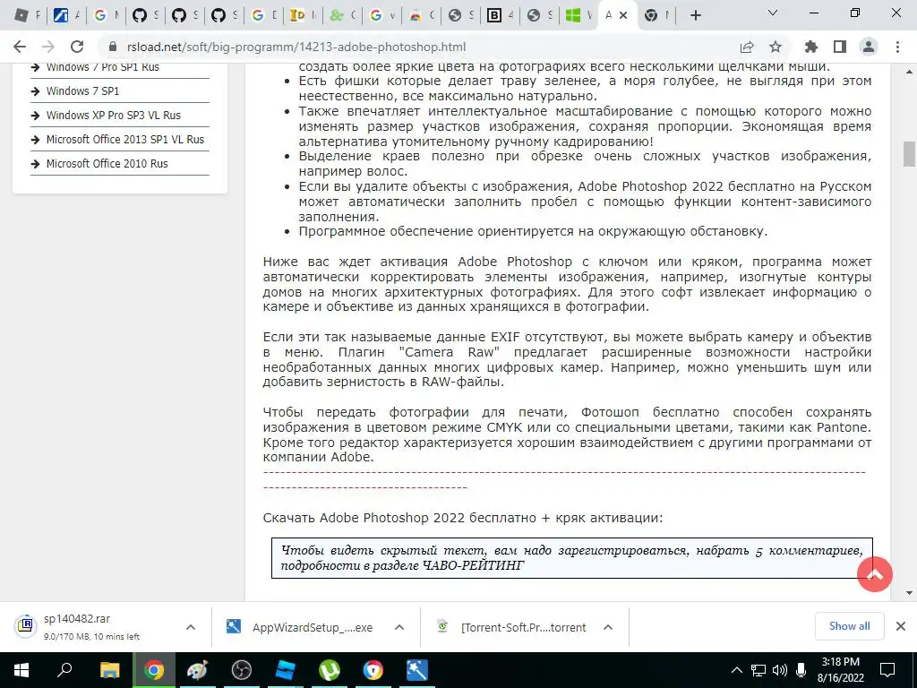
Task: Click Show all downloads button
Action: pos(849,626)
